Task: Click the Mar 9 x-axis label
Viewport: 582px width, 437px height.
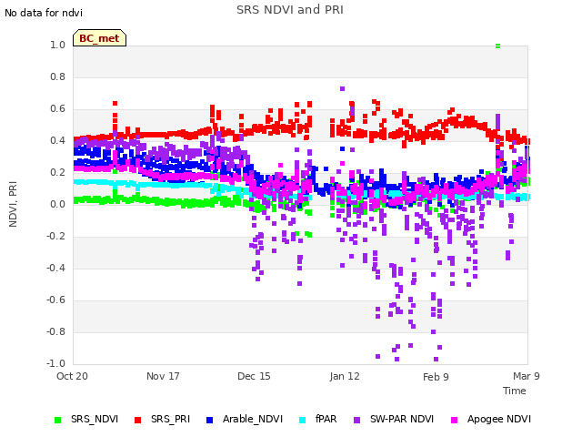Action: pyautogui.click(x=527, y=376)
